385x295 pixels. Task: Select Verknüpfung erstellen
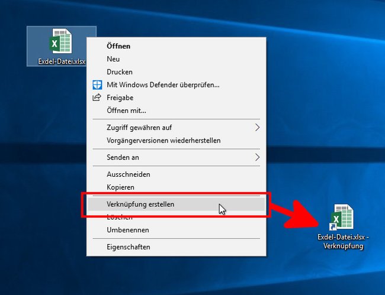coord(177,205)
